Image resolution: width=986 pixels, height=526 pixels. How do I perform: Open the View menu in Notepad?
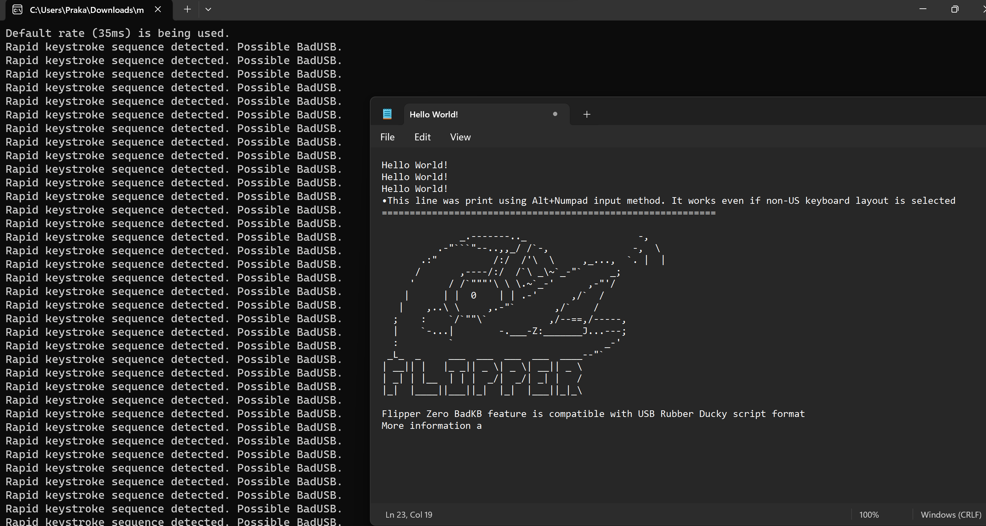click(x=460, y=137)
